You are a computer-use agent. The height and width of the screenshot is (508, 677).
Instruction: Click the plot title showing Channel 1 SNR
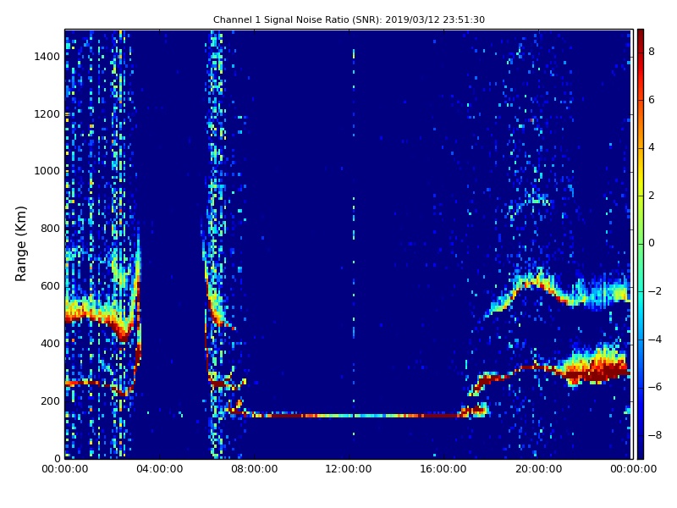pyautogui.click(x=349, y=19)
